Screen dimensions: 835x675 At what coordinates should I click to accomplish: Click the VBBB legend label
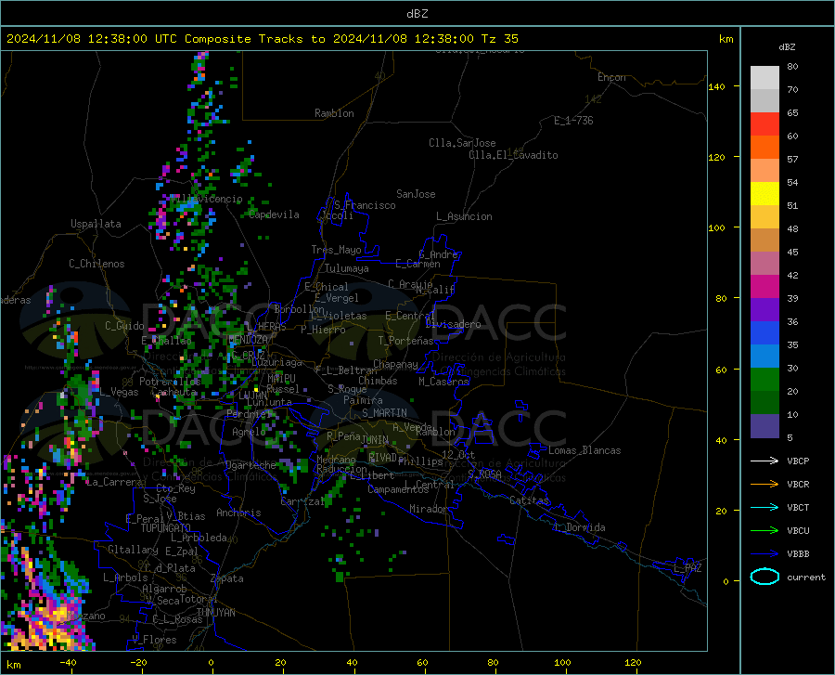[798, 554]
